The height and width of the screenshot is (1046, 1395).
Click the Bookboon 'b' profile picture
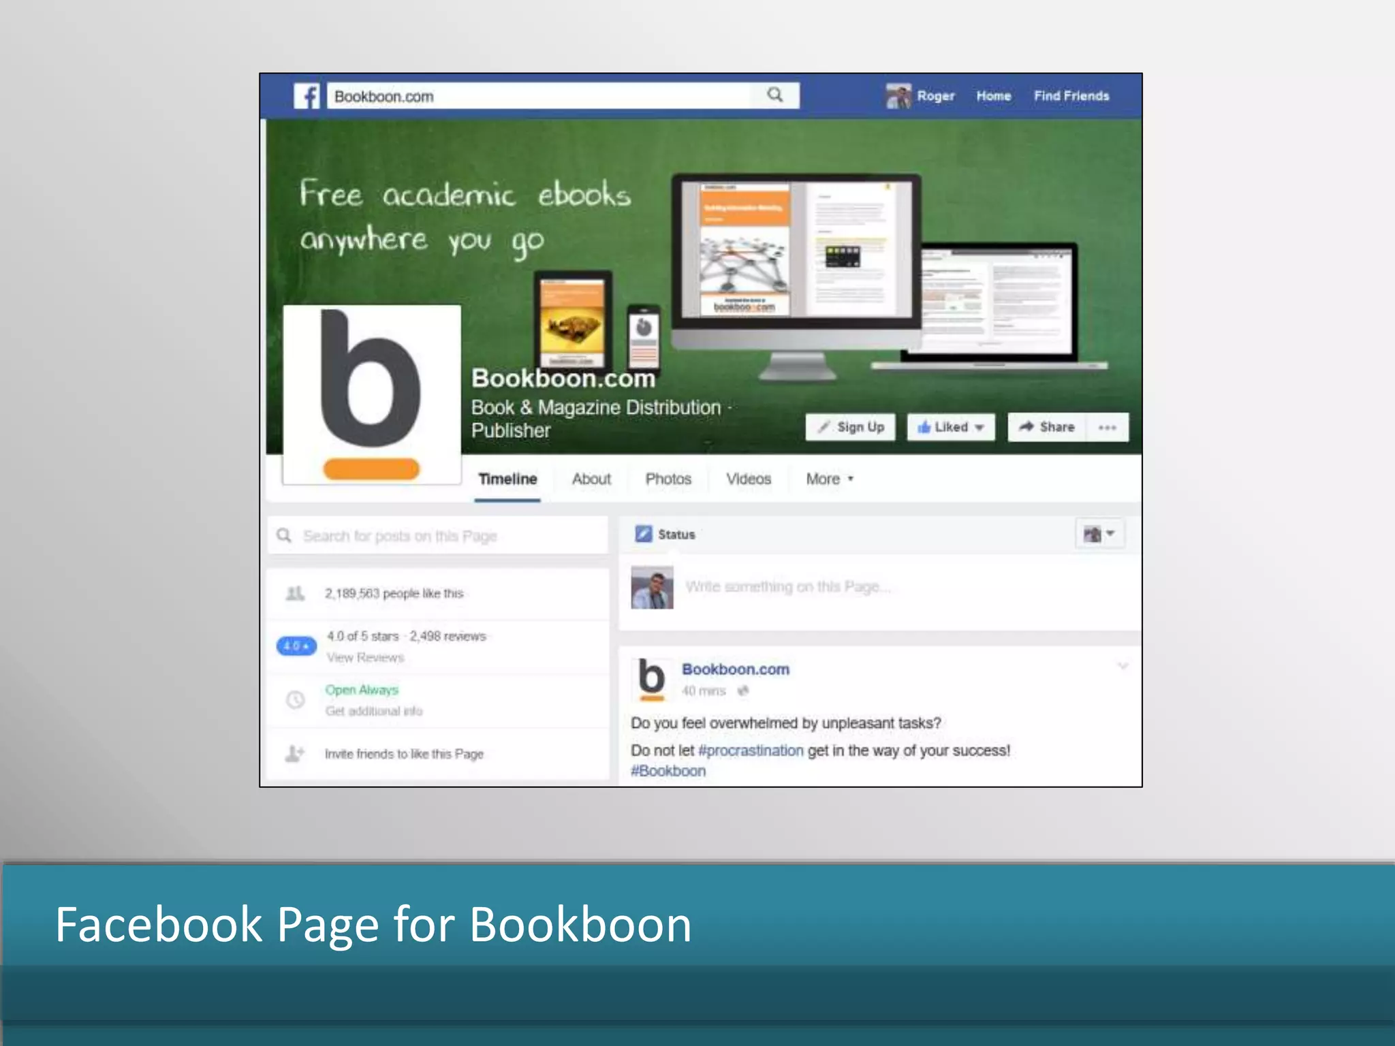[x=371, y=395]
